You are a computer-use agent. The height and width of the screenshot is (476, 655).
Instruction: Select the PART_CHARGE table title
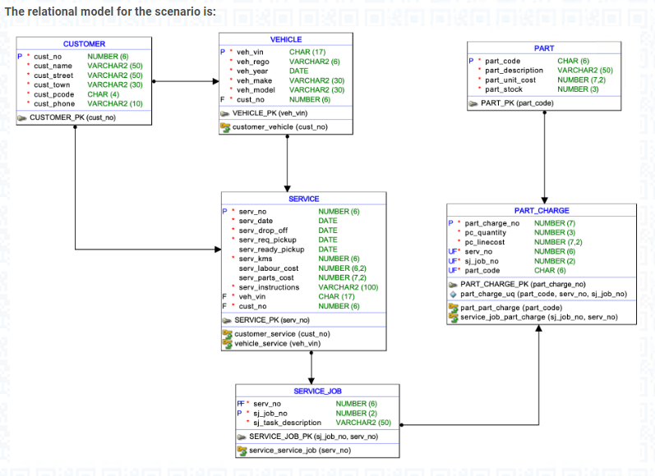coord(542,211)
